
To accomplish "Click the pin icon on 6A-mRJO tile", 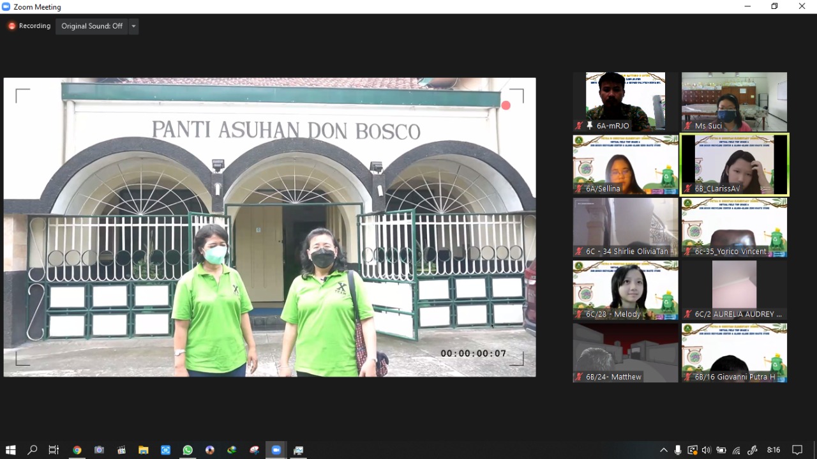I will point(590,126).
